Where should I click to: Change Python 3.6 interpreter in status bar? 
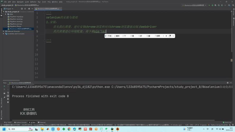pyautogui.click(x=219, y=125)
